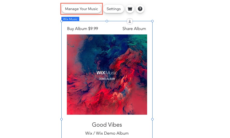
Task: Click the left-side middle resize handle
Action: (x=61, y=119)
